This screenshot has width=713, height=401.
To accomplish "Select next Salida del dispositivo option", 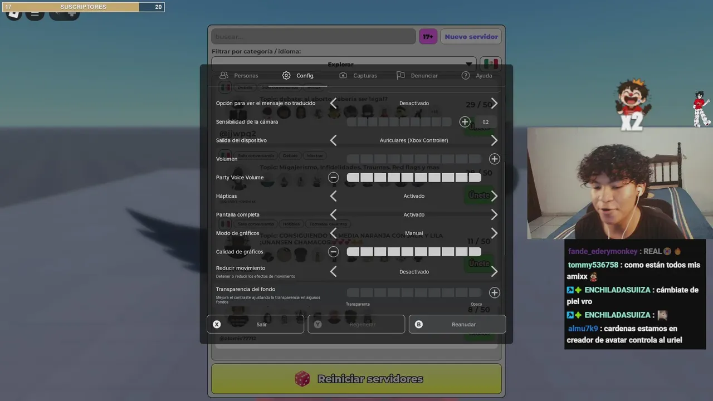I will point(494,140).
